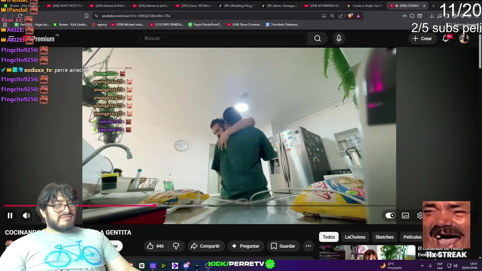Open a new browser tab with plus
The image size is (482, 271).
[x=433, y=6]
